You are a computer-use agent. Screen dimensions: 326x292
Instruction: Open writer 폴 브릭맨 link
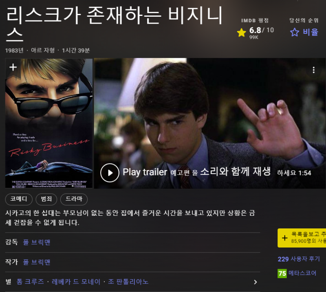[x=37, y=262]
